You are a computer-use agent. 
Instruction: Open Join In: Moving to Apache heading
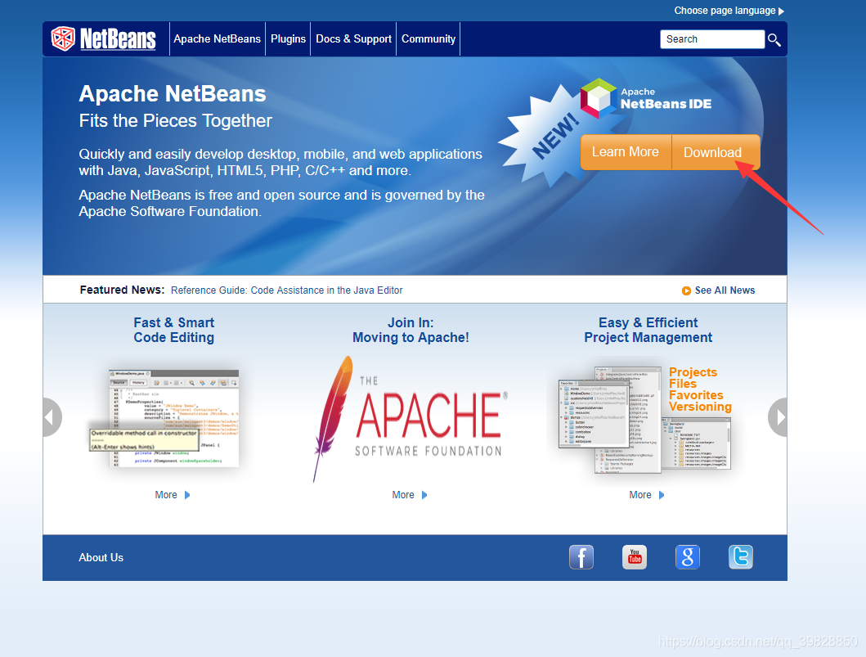[x=411, y=330]
